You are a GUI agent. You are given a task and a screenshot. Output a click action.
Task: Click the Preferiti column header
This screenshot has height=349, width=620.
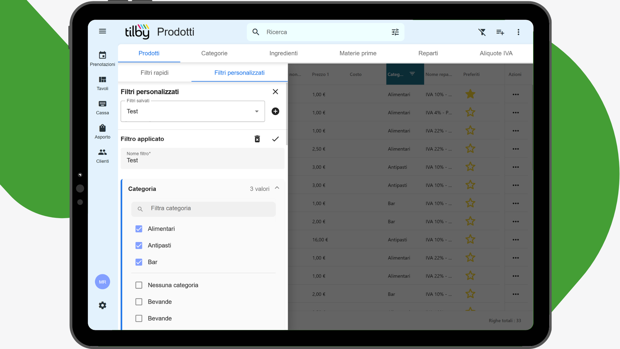471,74
